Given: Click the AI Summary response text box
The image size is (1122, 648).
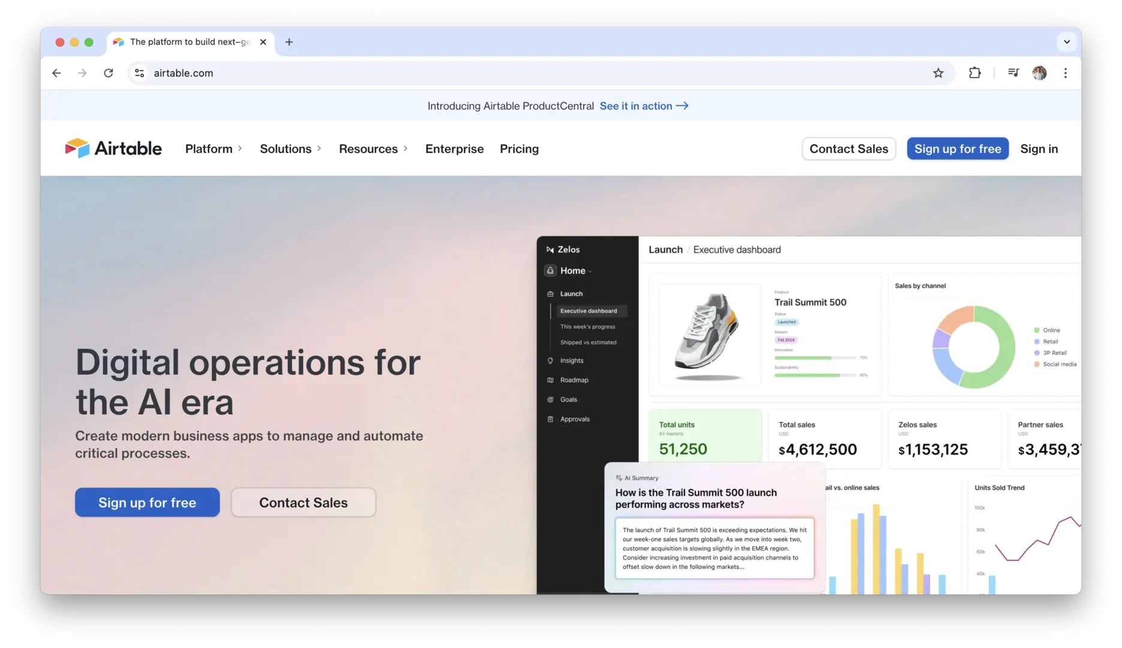Looking at the screenshot, I should (715, 548).
